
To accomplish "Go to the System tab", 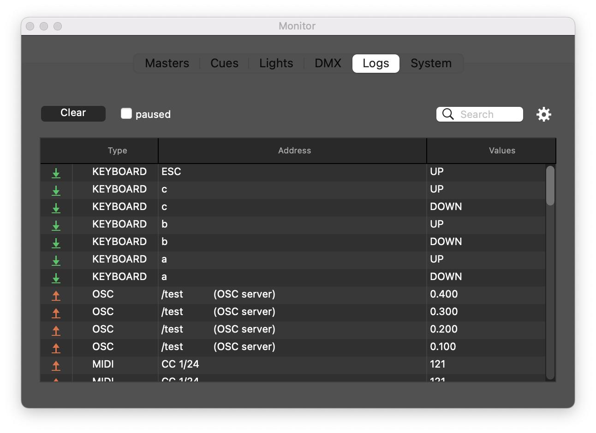I will click(x=431, y=64).
